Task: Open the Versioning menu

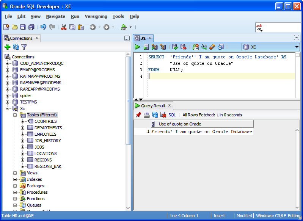Action: [96, 16]
